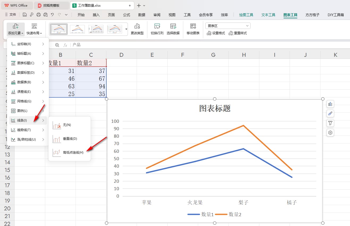Switch to the 文本工具 (Text Tools) tab

[268, 15]
